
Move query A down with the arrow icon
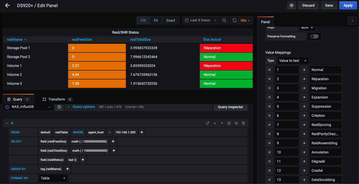215,123
